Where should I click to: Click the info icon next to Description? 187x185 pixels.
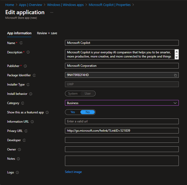point(28,52)
